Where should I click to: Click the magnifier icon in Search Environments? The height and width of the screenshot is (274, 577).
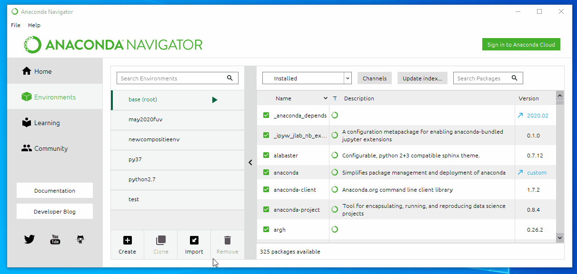point(230,78)
